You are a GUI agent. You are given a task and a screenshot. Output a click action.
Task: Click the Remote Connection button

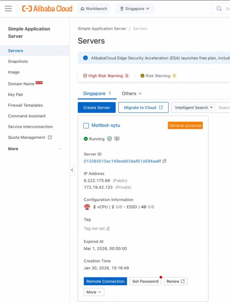(x=105, y=281)
